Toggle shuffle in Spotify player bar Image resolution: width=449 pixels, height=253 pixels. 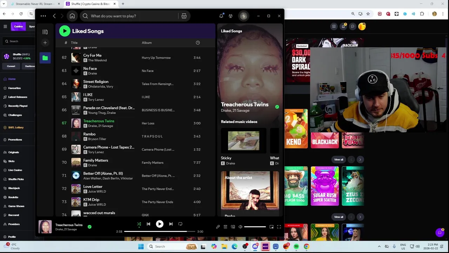click(x=139, y=224)
